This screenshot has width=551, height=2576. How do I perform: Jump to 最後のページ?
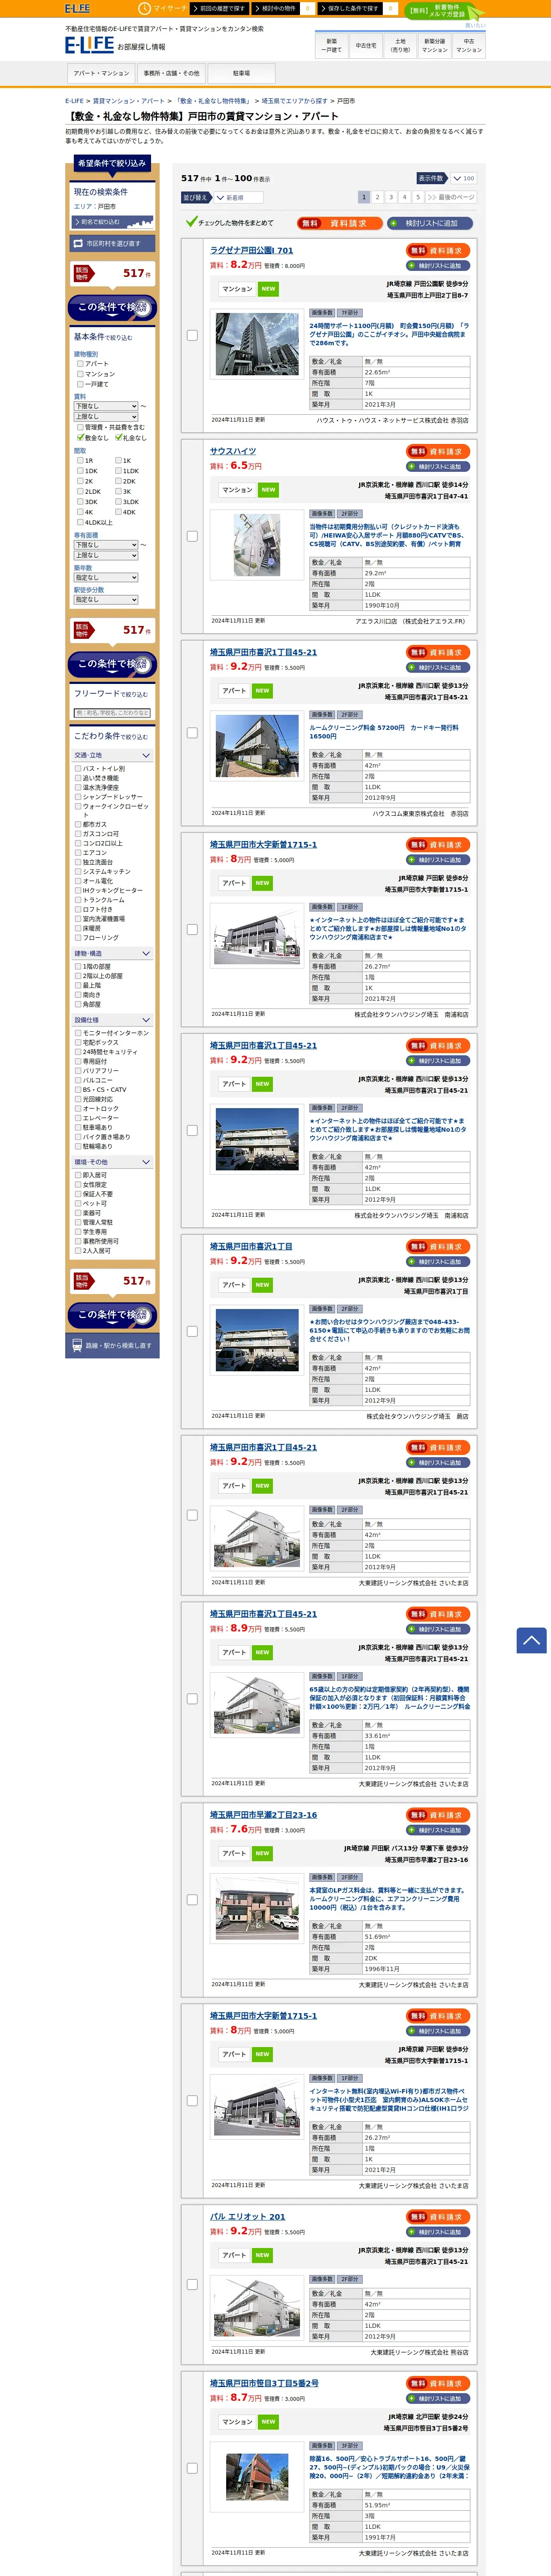click(451, 197)
